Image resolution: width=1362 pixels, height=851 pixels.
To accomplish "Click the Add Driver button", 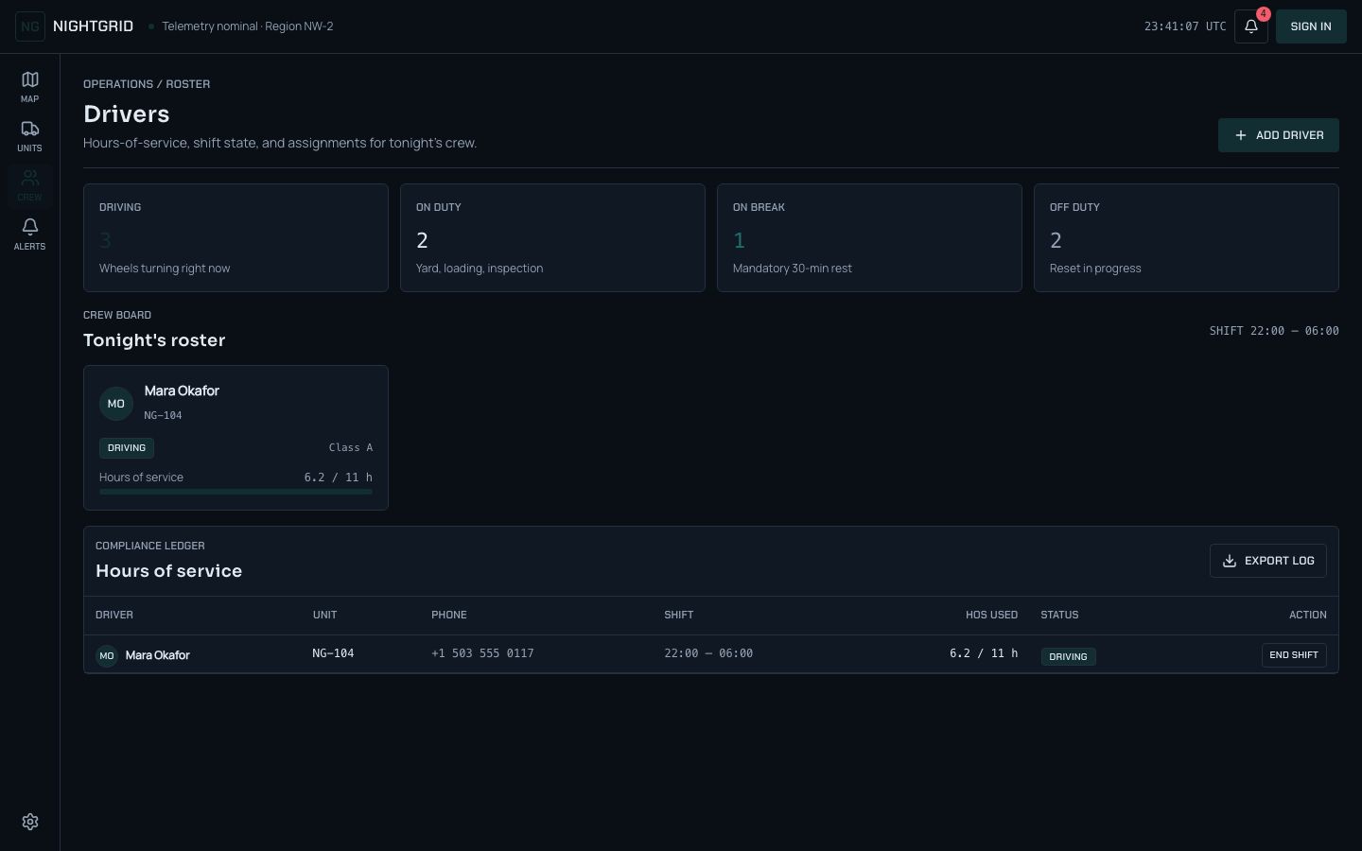I will click(1279, 135).
